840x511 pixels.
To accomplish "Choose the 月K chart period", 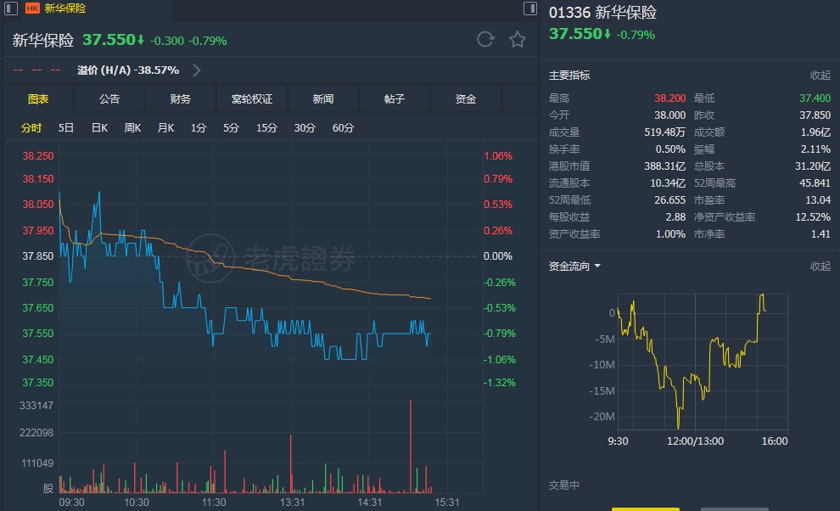I will (165, 128).
